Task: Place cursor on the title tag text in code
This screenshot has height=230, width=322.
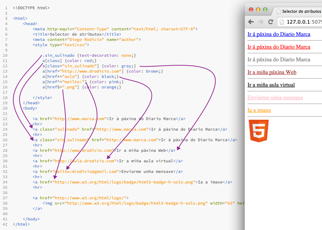Action: pyautogui.click(x=76, y=34)
